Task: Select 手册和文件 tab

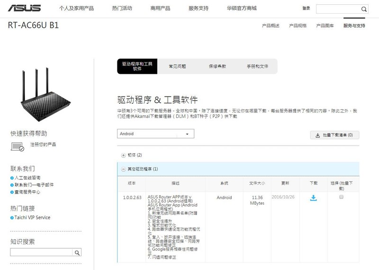Action: (x=257, y=66)
